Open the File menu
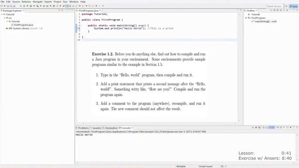The height and width of the screenshot is (168, 299). click(x=3, y=2)
